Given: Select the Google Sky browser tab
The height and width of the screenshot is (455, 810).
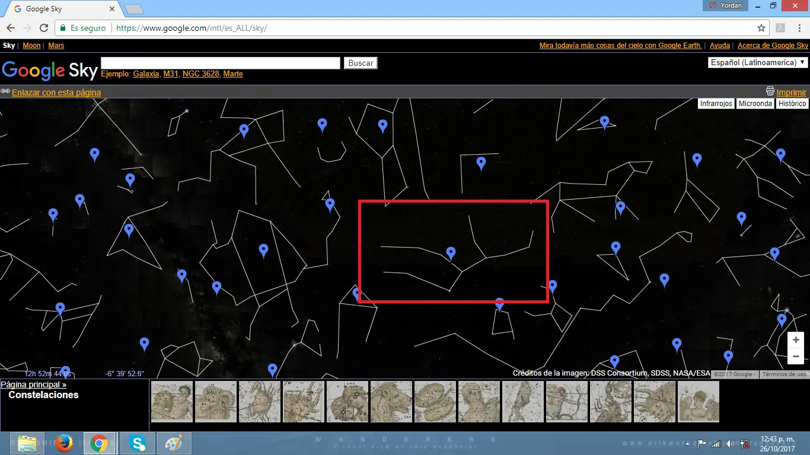Looking at the screenshot, I should tap(62, 9).
